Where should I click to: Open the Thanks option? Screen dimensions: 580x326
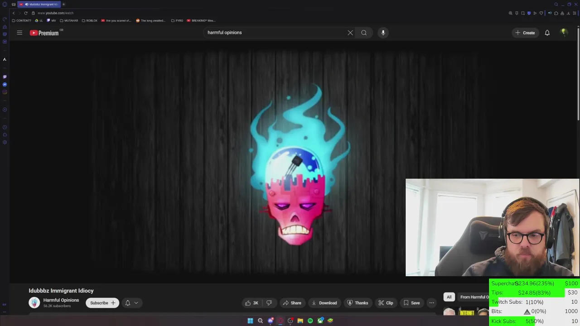[358, 303]
